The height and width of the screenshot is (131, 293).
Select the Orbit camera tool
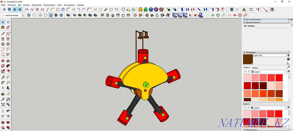pyautogui.click(x=3, y=94)
